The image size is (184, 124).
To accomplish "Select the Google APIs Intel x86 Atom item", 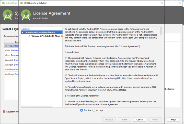I will coord(47,36).
